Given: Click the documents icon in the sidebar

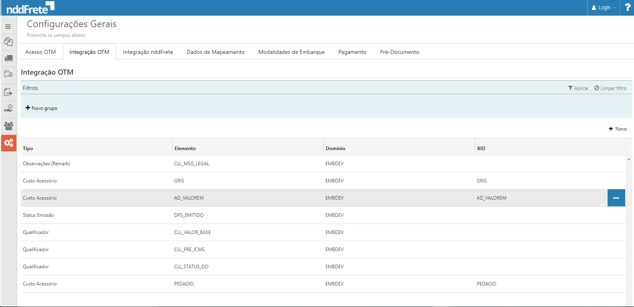Looking at the screenshot, I should coord(8,42).
